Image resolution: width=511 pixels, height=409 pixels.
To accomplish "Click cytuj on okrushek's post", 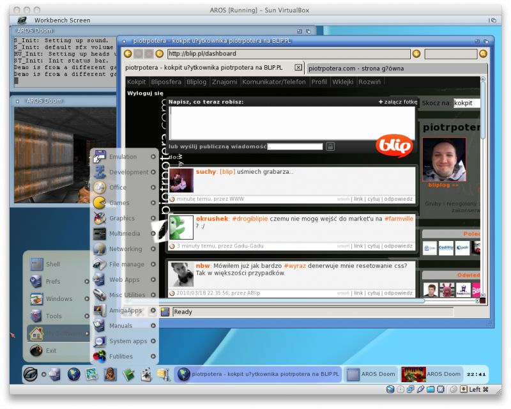I will pyautogui.click(x=374, y=246).
